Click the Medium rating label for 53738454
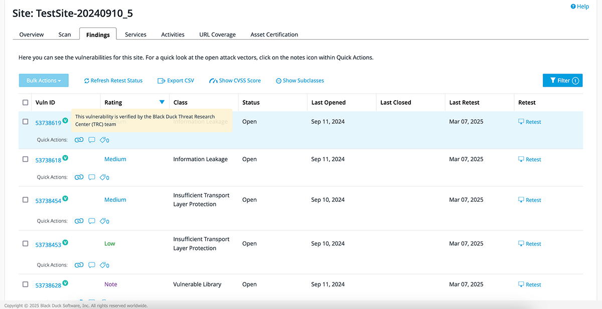The width and height of the screenshot is (602, 309). pyautogui.click(x=115, y=199)
